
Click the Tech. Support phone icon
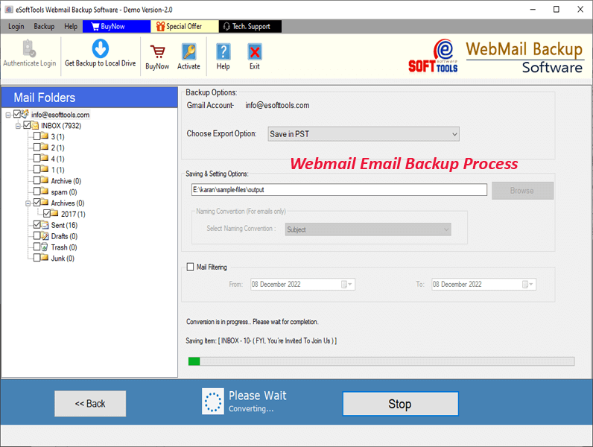pos(226,26)
